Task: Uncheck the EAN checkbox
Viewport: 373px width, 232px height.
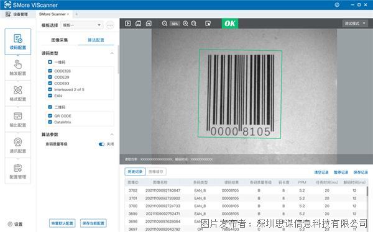Action: click(x=50, y=96)
